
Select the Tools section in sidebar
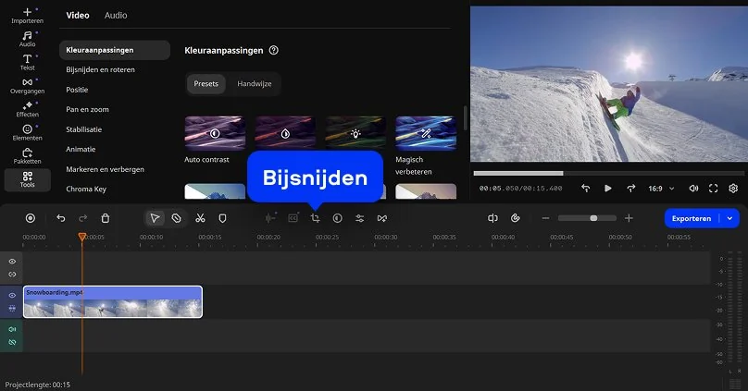click(27, 179)
